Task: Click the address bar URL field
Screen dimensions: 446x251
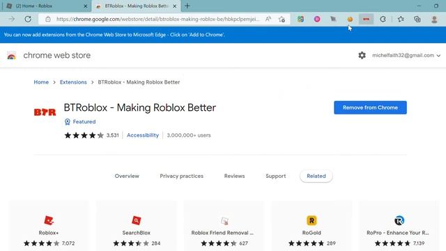Action: coord(158,19)
